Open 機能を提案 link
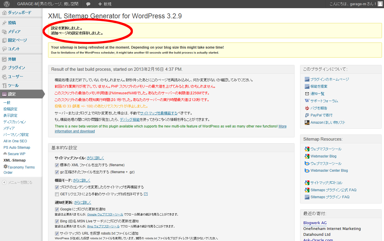Viewport: 384px width, 241px height. (319, 86)
